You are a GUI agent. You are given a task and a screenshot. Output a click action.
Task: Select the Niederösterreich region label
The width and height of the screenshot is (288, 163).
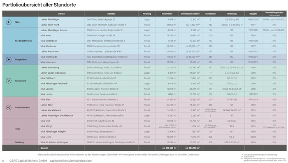[x=23, y=41]
